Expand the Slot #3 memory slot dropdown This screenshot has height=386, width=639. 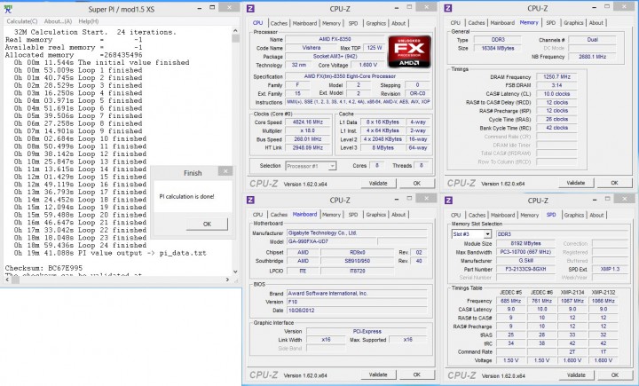tap(487, 234)
